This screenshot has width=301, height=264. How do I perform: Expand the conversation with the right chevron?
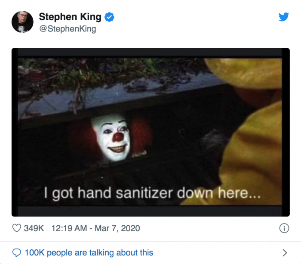(284, 252)
